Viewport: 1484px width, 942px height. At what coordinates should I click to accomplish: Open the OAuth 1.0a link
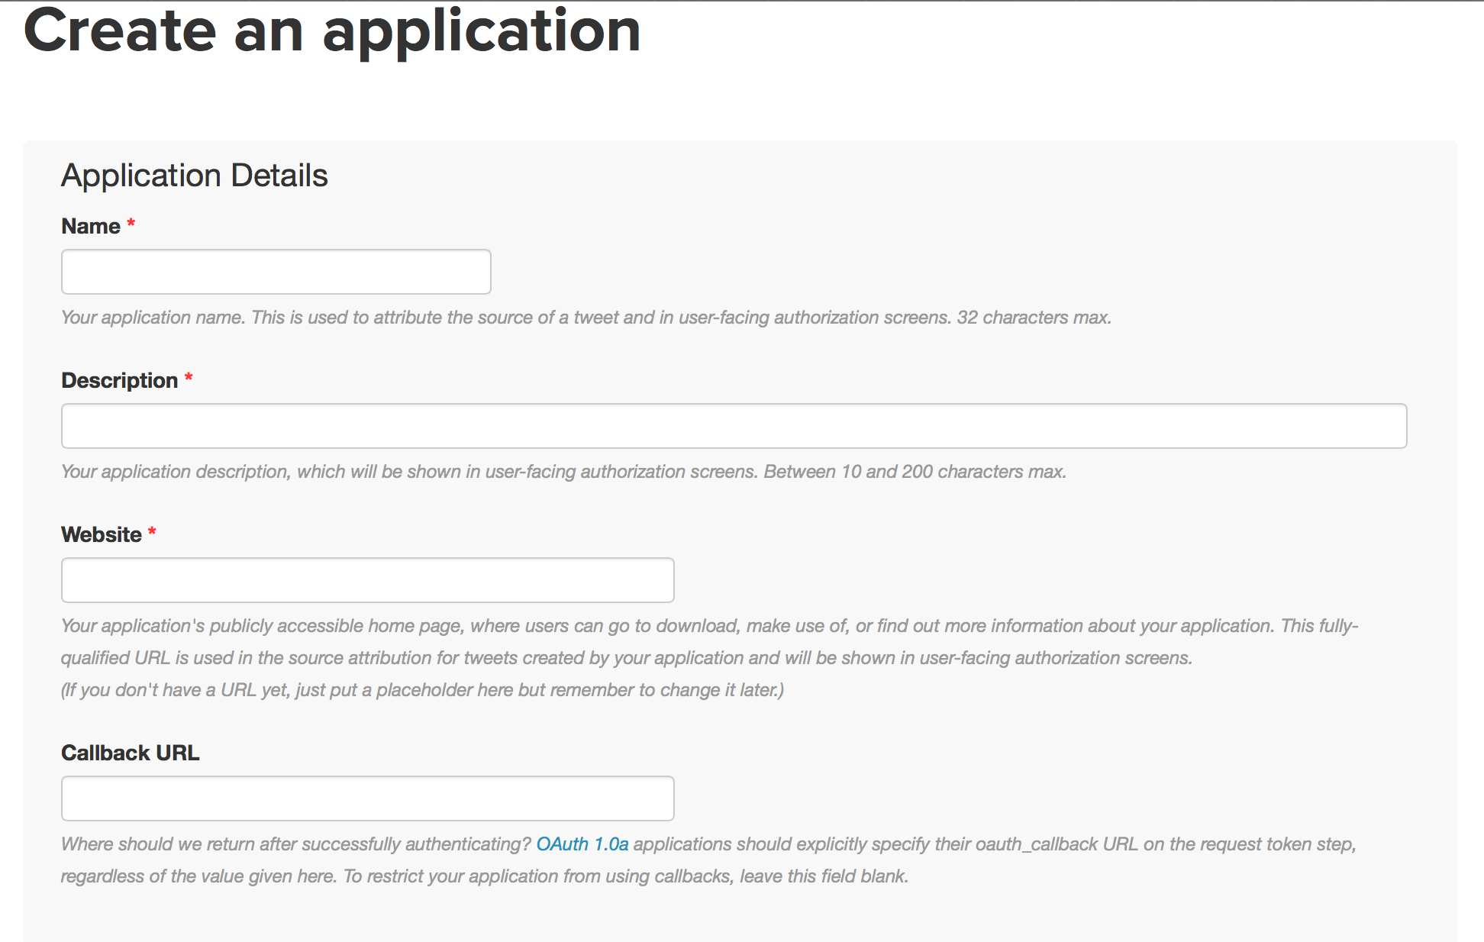(582, 844)
